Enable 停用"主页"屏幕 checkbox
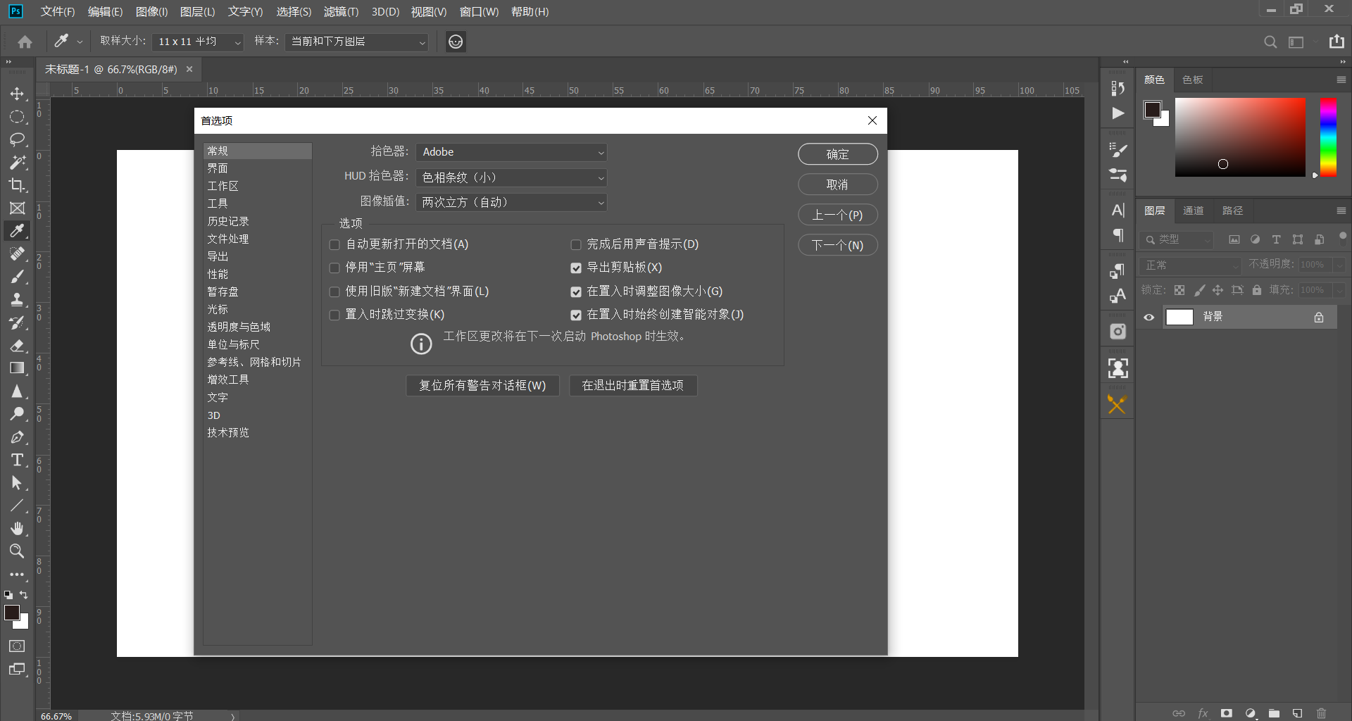The height and width of the screenshot is (721, 1352). coord(334,268)
